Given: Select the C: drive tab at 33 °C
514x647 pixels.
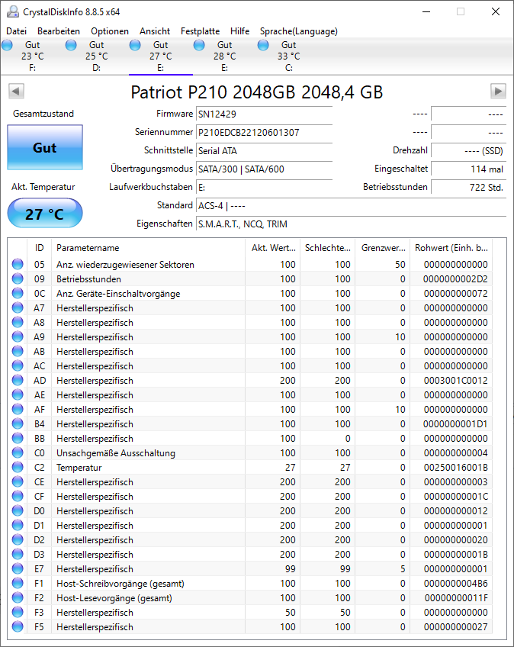Looking at the screenshot, I should tap(289, 56).
